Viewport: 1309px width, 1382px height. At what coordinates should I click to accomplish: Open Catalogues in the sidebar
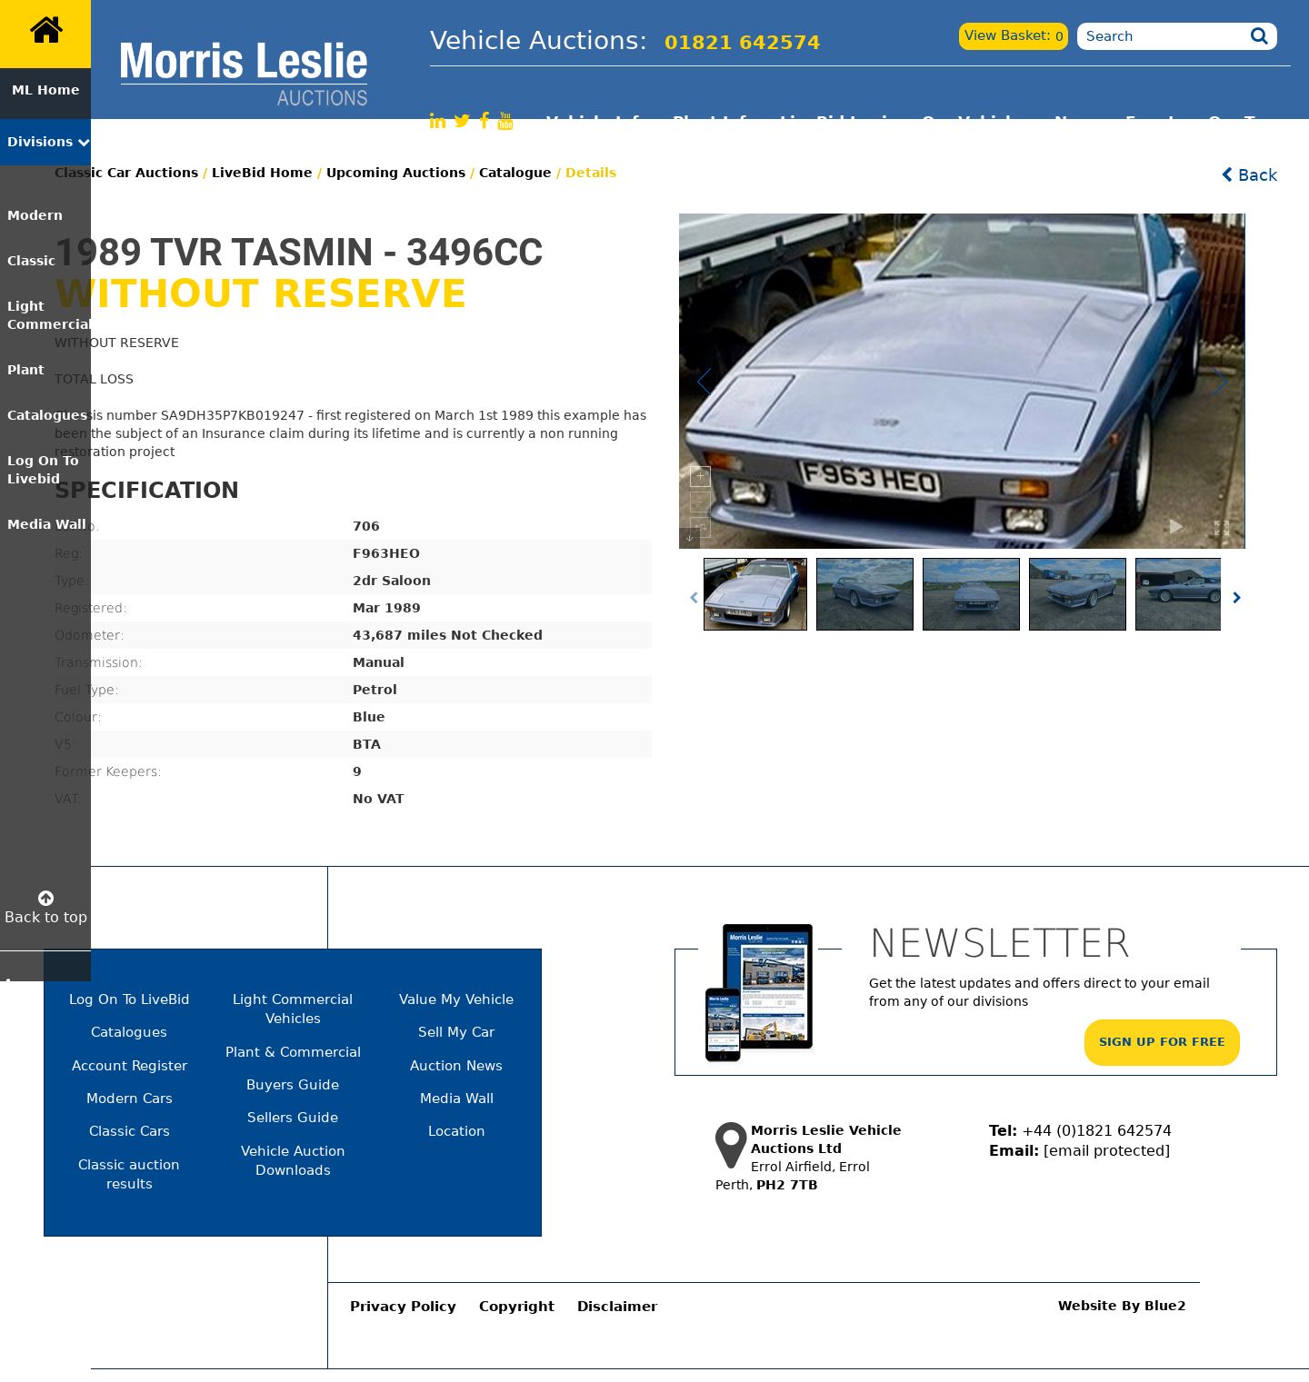click(46, 415)
